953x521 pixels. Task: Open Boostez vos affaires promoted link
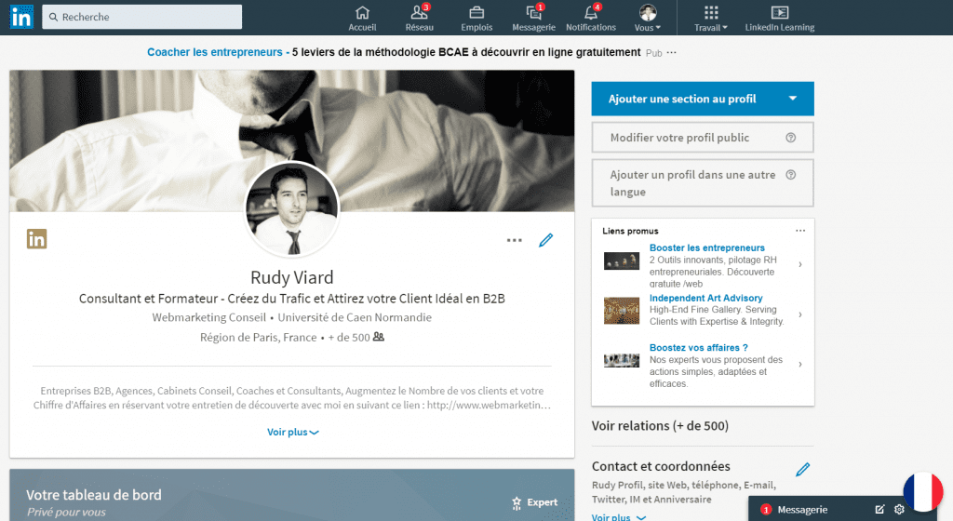[698, 348]
